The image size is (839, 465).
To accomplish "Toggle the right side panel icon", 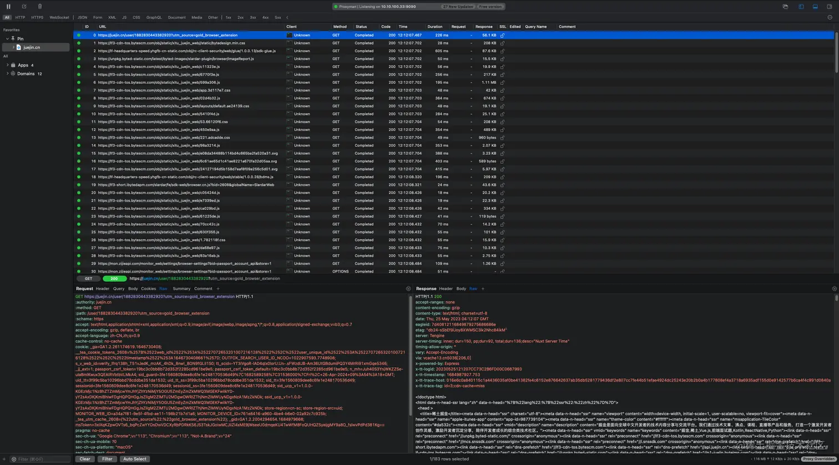I will pos(830,7).
